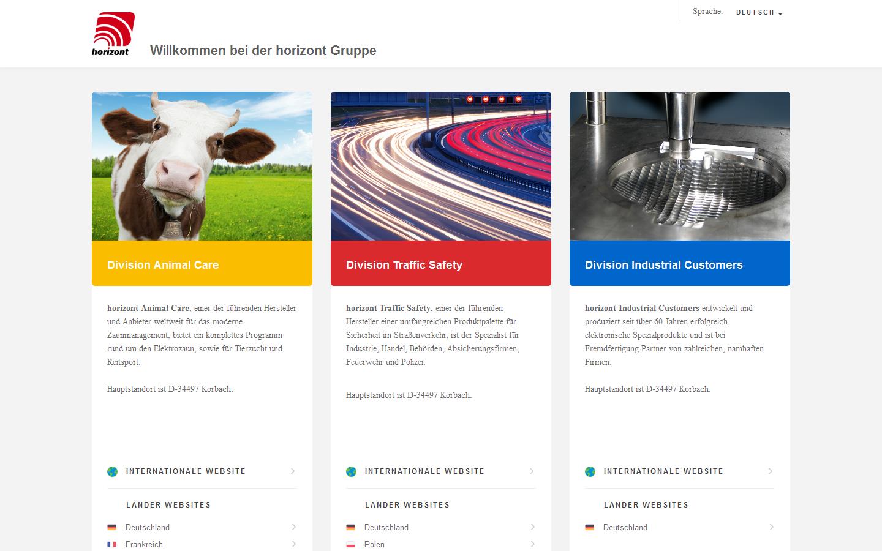The height and width of the screenshot is (551, 882).
Task: Click German flag icon in Industrial Customers list
Action: tap(589, 527)
